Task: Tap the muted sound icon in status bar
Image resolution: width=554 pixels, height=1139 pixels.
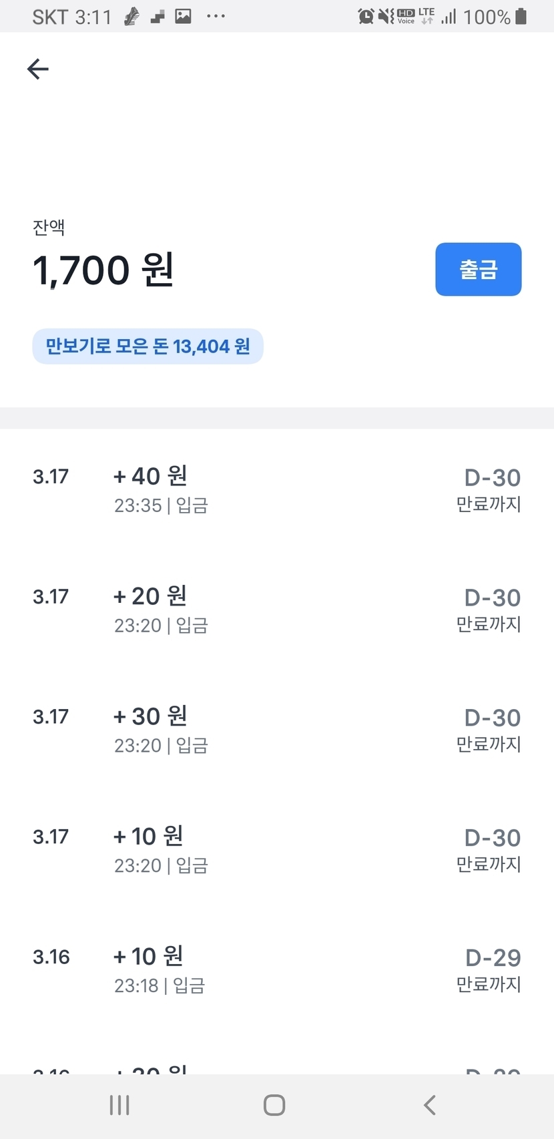Action: 386,16
